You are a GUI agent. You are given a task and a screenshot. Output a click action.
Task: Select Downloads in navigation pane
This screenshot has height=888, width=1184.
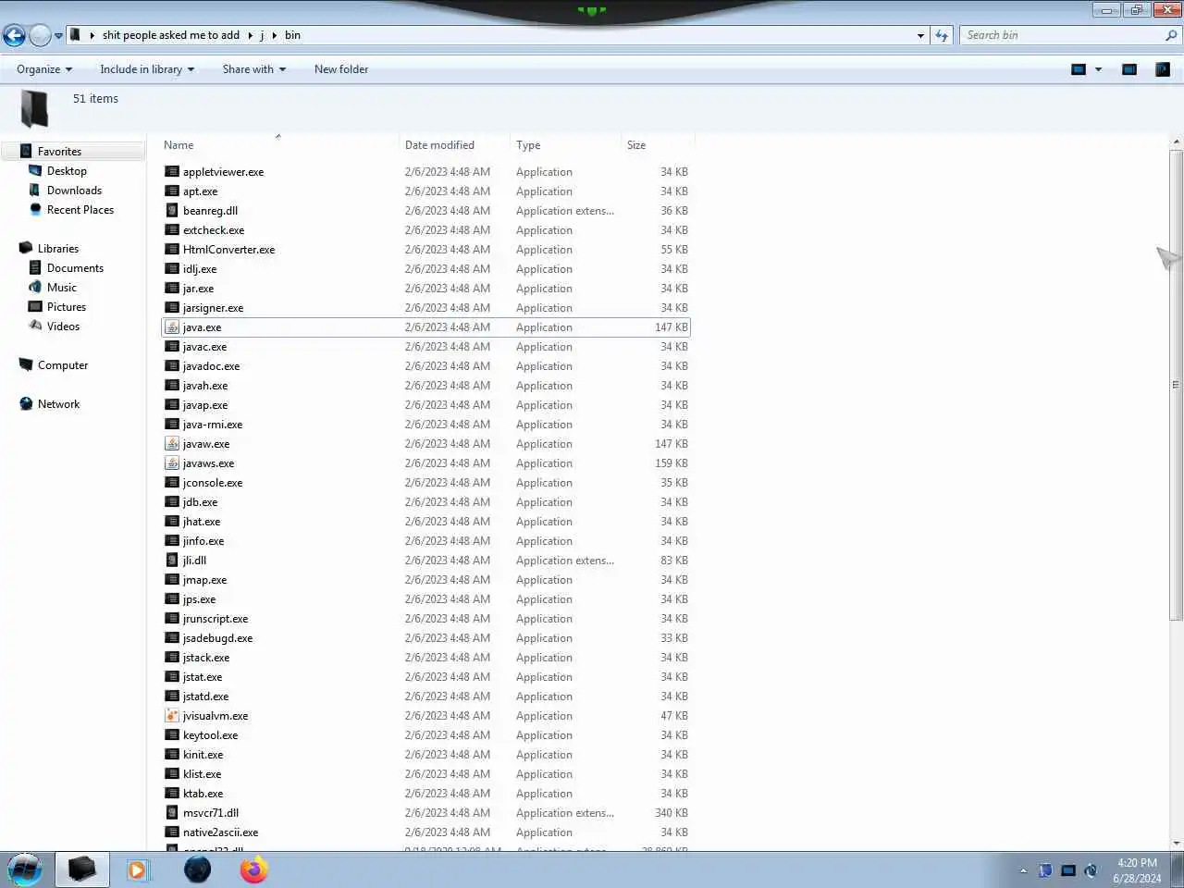click(x=74, y=191)
